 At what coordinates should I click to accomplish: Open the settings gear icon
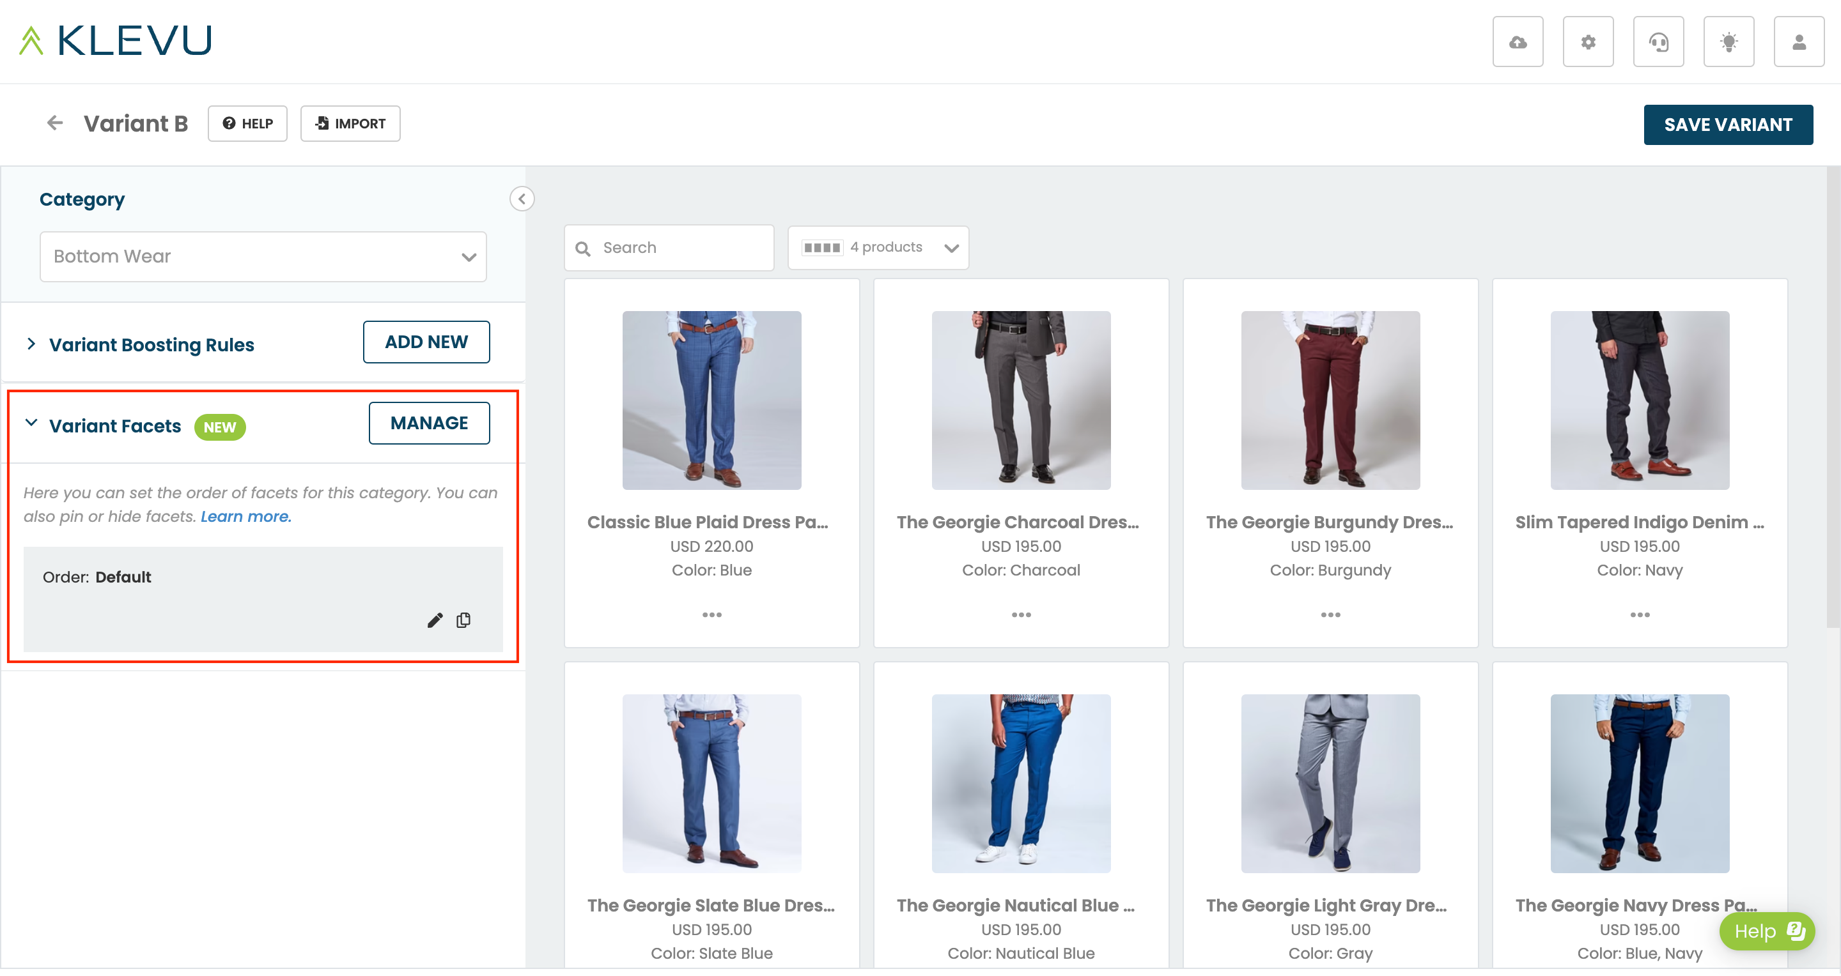point(1588,42)
